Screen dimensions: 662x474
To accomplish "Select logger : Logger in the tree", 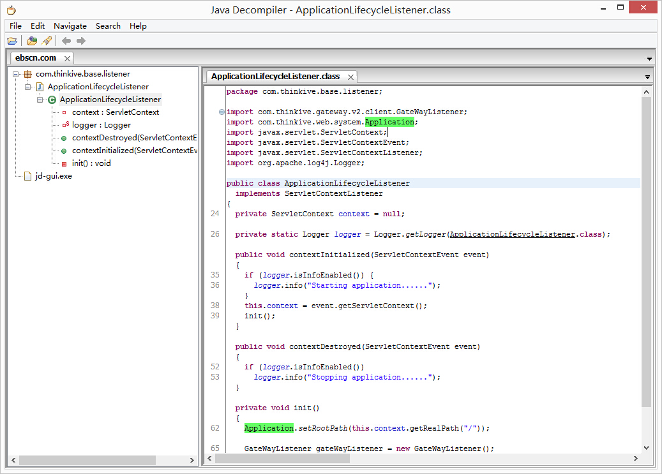I will pos(102,125).
